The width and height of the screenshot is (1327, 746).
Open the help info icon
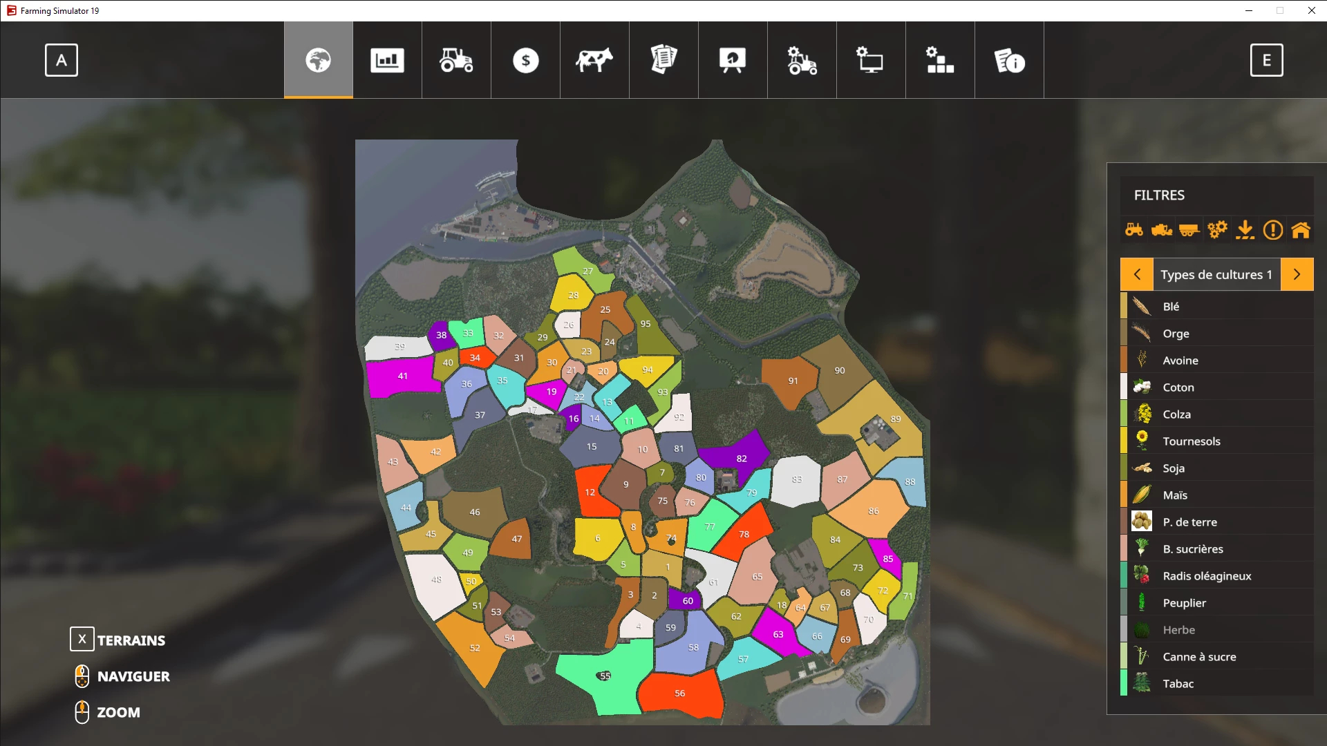click(1009, 60)
